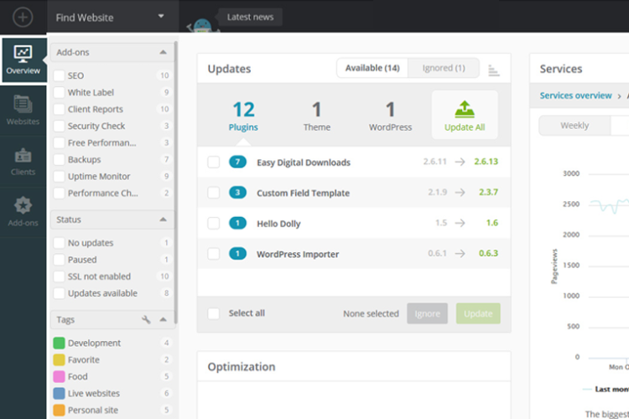Click the sort icon in Updates header
The width and height of the screenshot is (629, 419).
point(494,70)
